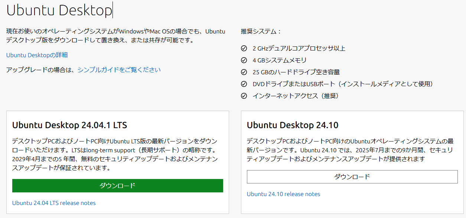Viewport: 466px width, 218px height.
Task: Click the checkmark icon beside インターネットアクセス（推奨）
Action: pos(244,96)
